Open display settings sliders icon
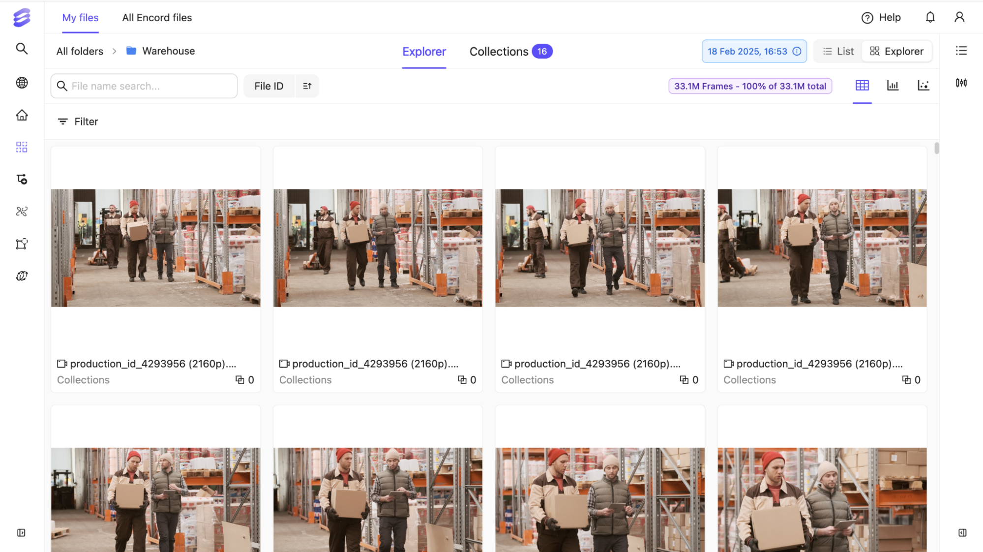Viewport: 983px width, 552px height. [x=961, y=83]
